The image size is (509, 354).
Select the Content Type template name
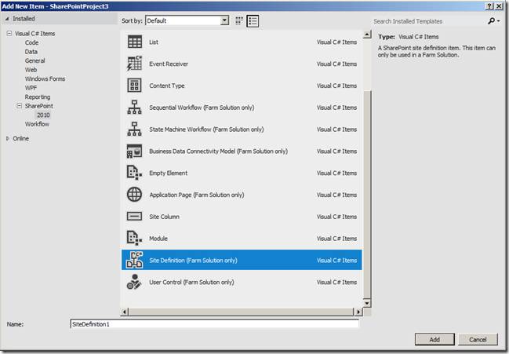(167, 86)
